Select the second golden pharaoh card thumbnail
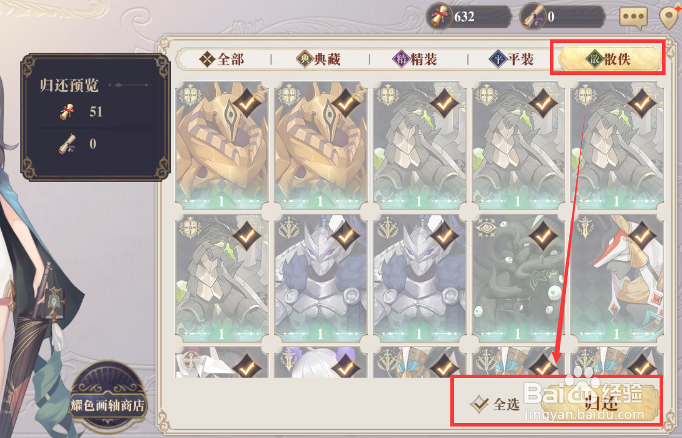 coord(321,146)
